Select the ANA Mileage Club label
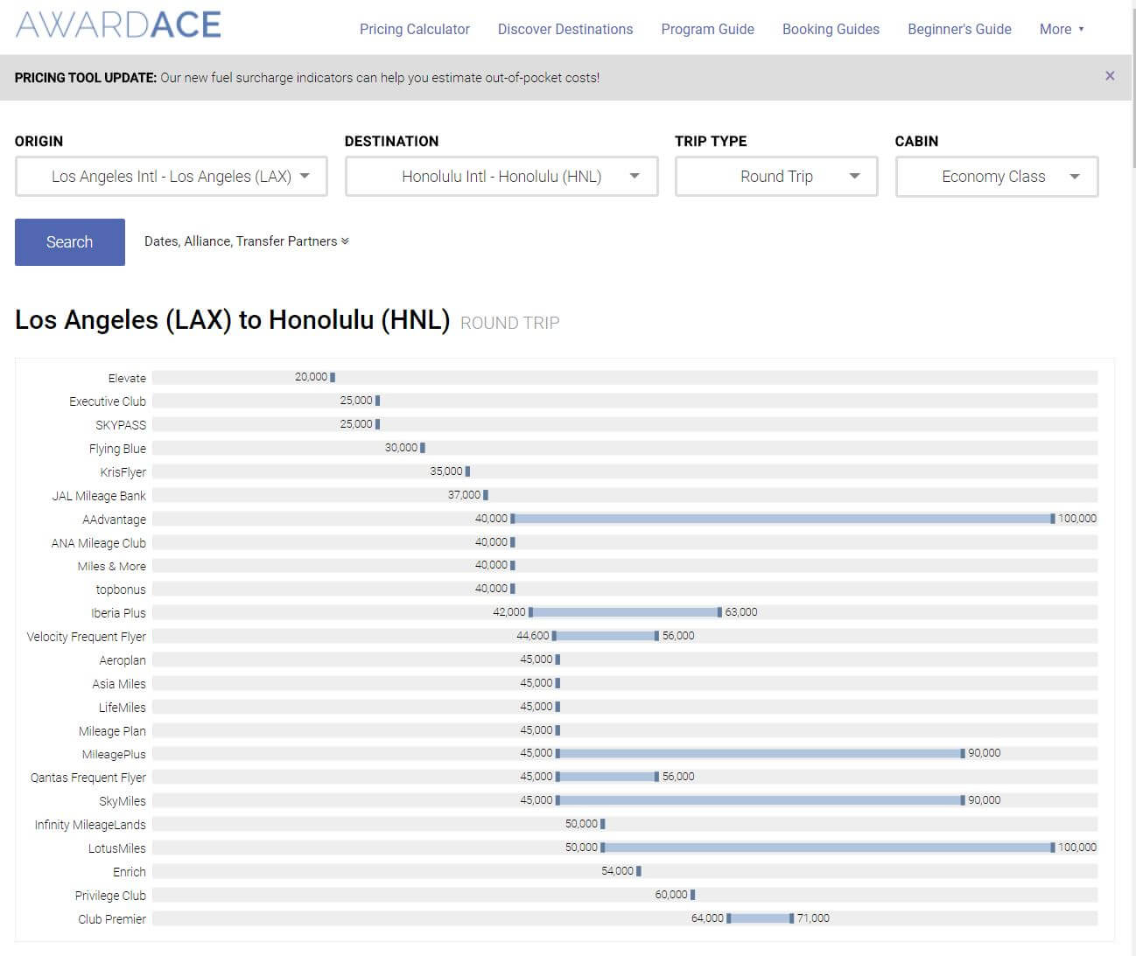The image size is (1136, 956). (x=98, y=543)
